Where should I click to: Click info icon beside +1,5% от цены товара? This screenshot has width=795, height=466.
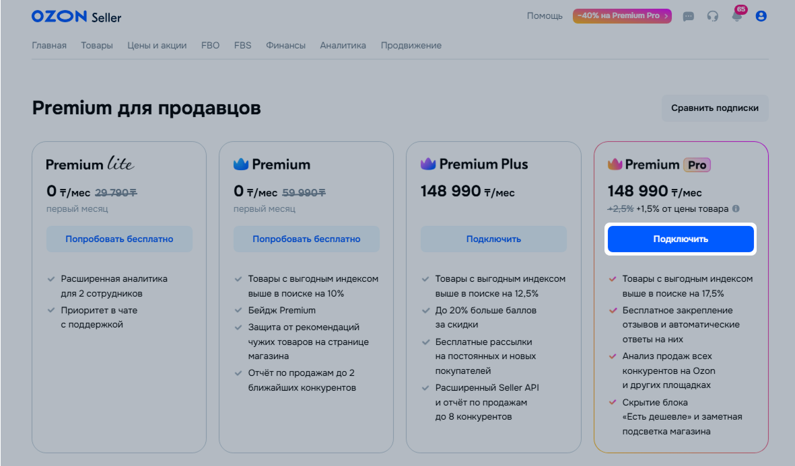tap(736, 208)
